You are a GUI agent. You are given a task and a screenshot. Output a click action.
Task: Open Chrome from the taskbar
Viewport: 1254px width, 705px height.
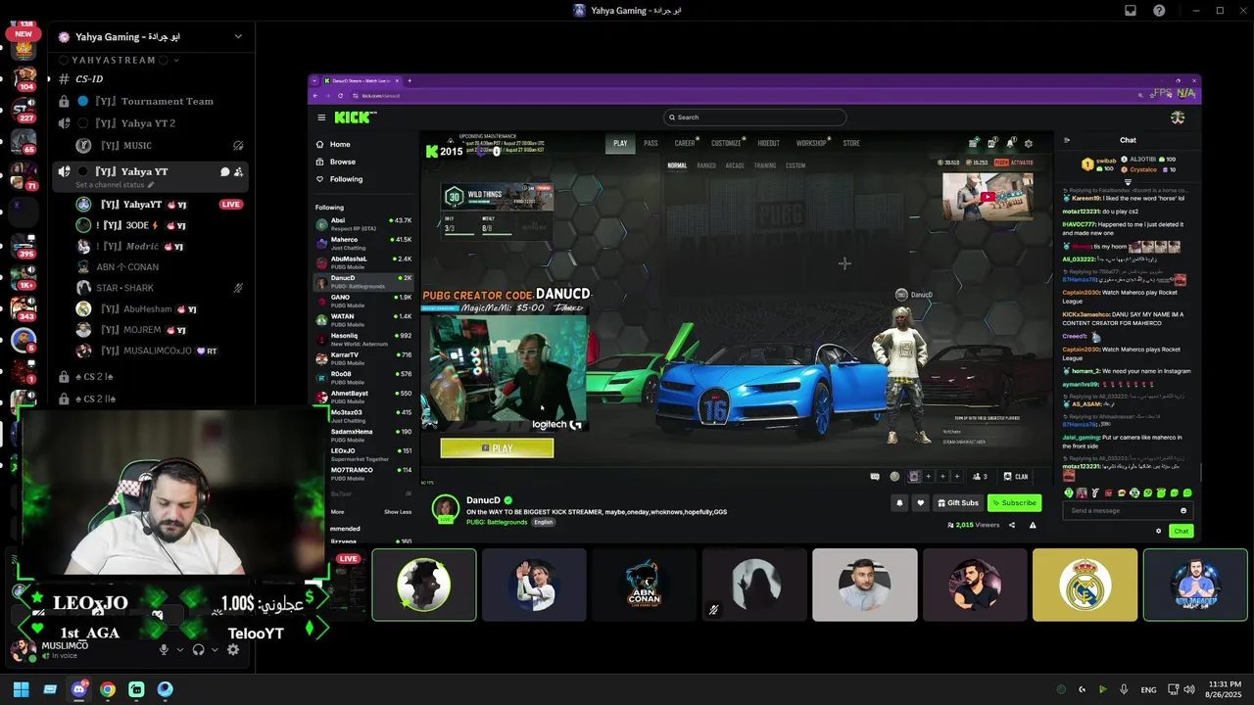coord(108,689)
